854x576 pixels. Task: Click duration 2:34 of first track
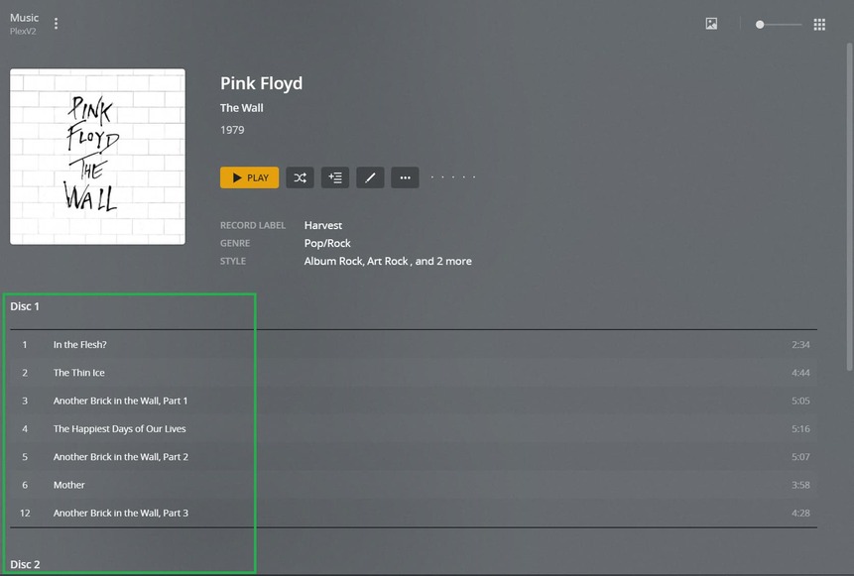tap(800, 345)
